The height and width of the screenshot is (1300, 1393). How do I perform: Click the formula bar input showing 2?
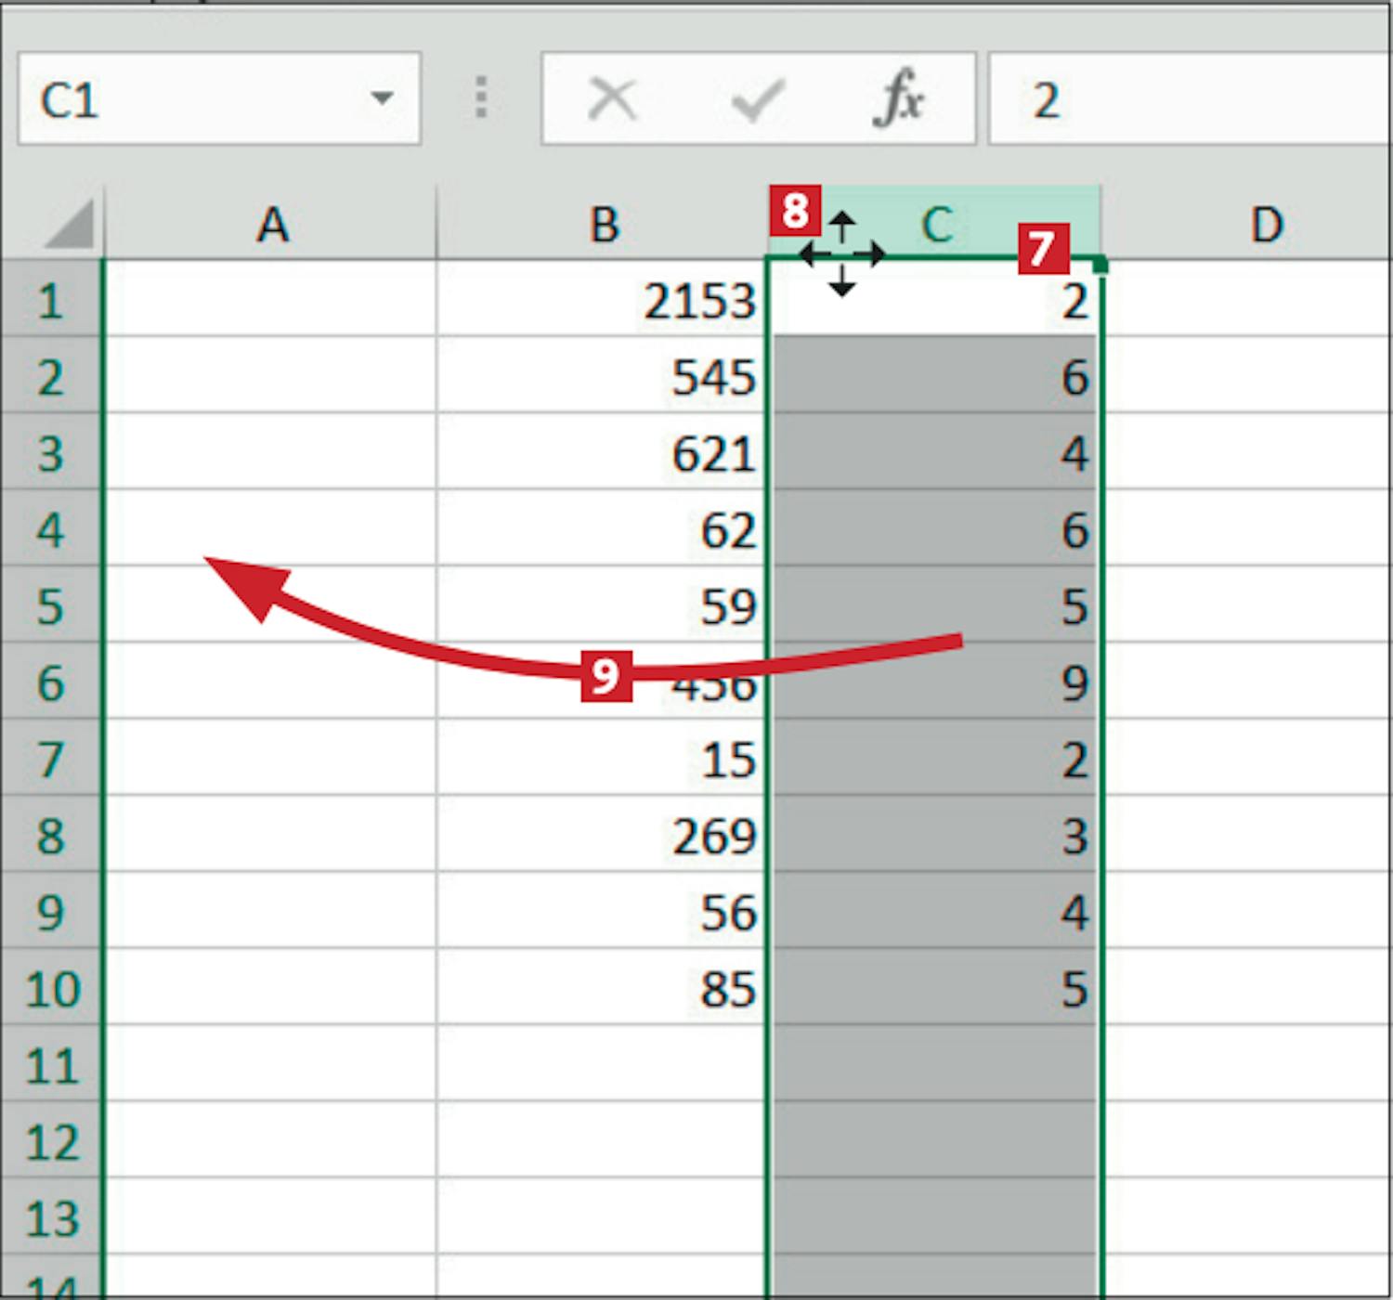pos(1189,99)
